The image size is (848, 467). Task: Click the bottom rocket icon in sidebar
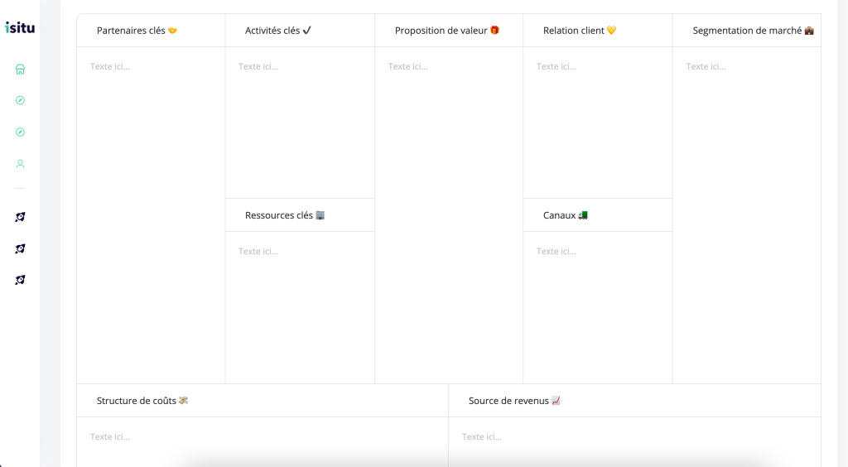pos(20,280)
